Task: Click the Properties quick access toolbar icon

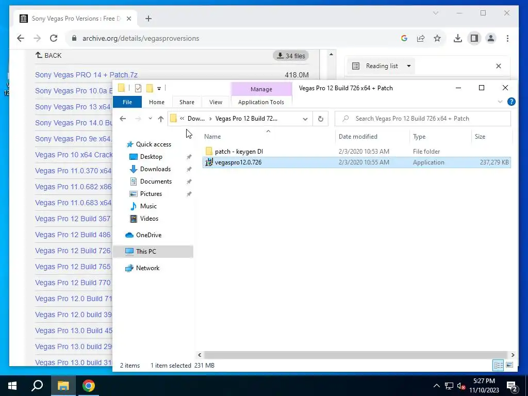Action: coord(138,88)
